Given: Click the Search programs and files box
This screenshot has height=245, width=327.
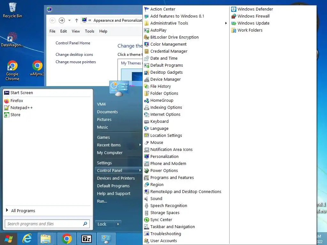Looking at the screenshot, I should click(x=47, y=224).
